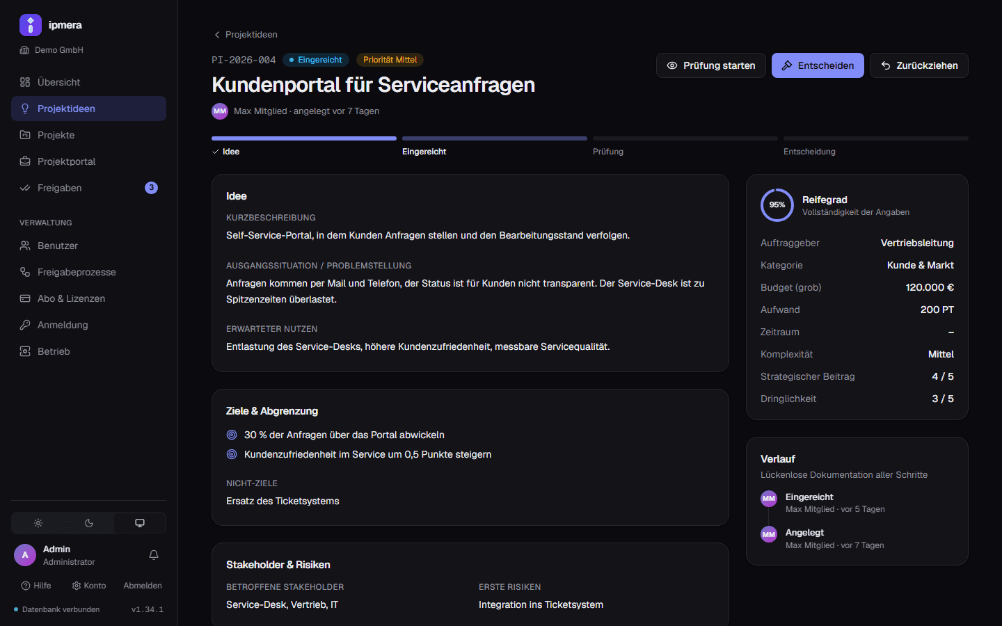Open the Übersicht dashboard page
This screenshot has height=626, width=1002.
click(x=88, y=82)
